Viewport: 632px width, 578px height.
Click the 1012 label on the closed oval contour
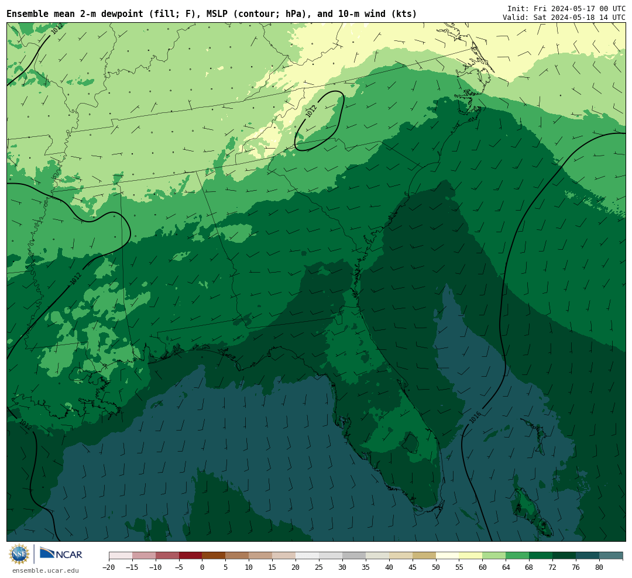tap(311, 111)
